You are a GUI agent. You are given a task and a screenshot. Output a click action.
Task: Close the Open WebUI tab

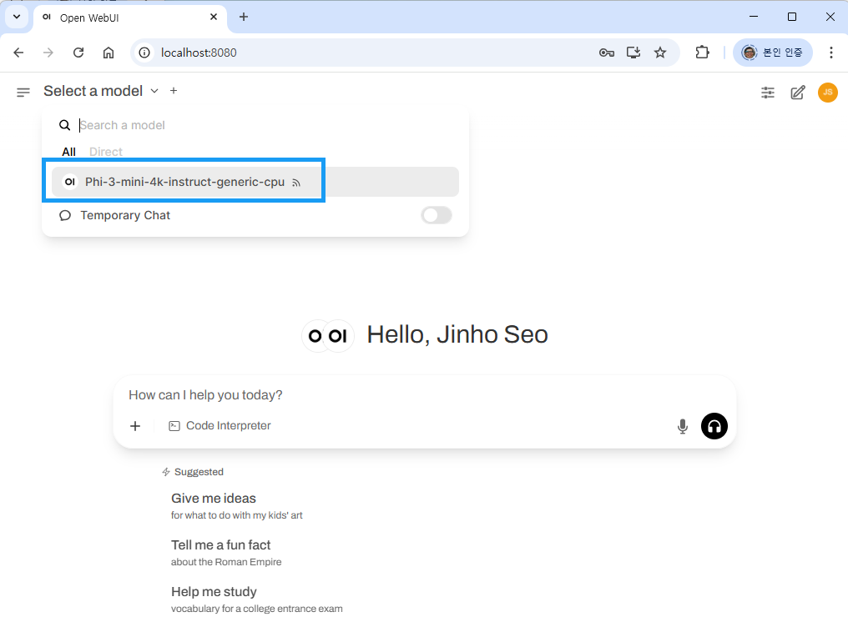[214, 17]
